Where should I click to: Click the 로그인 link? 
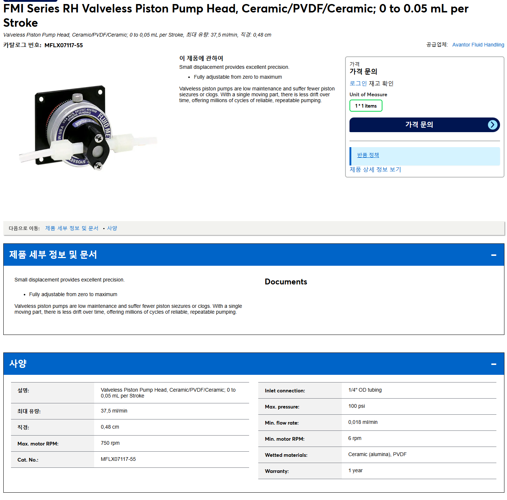click(x=358, y=83)
